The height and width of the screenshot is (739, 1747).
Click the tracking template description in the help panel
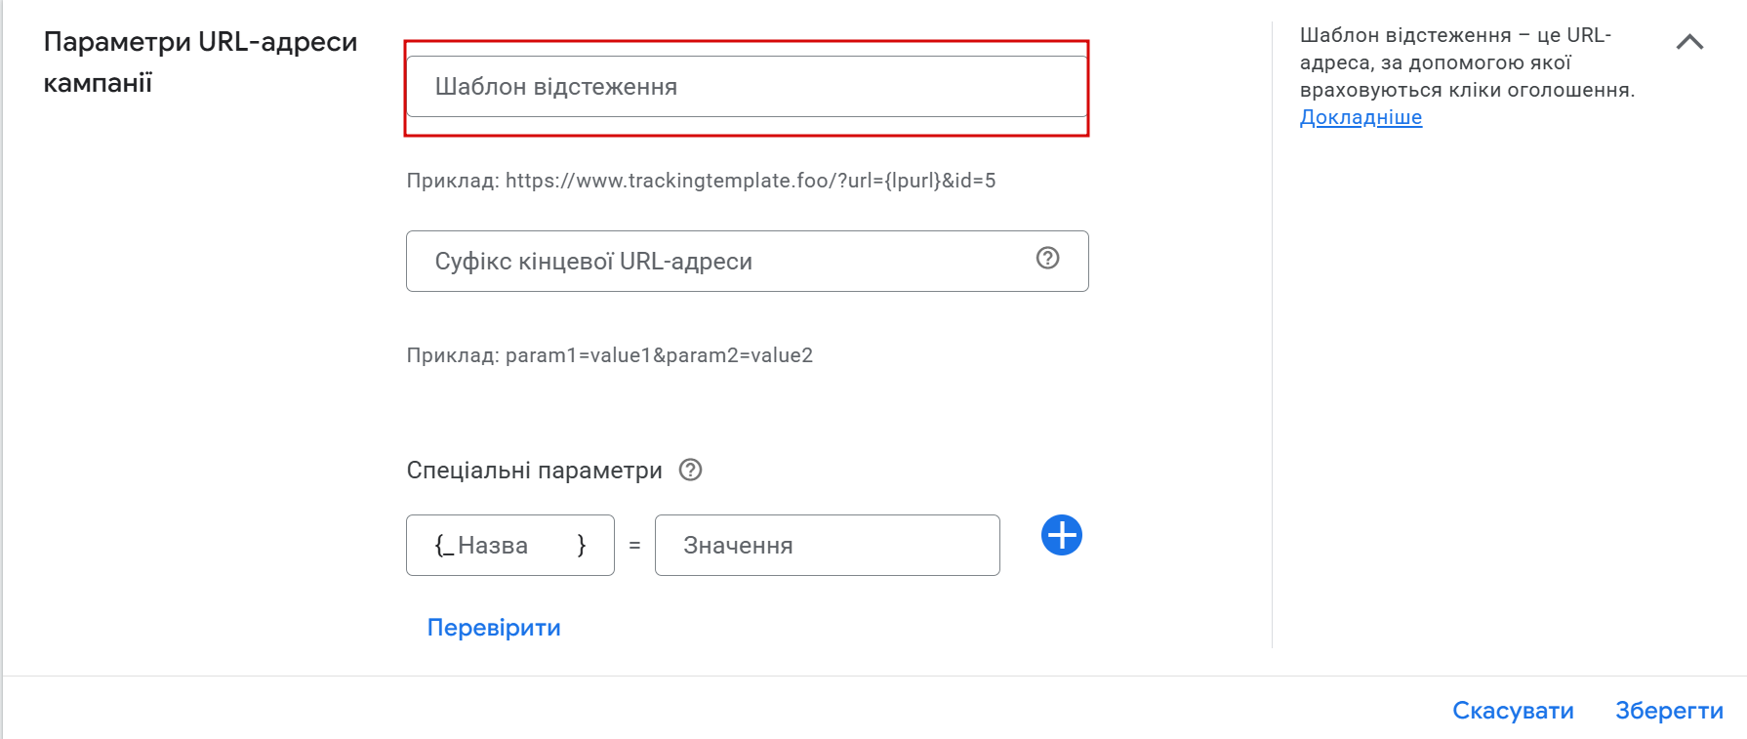(1466, 62)
